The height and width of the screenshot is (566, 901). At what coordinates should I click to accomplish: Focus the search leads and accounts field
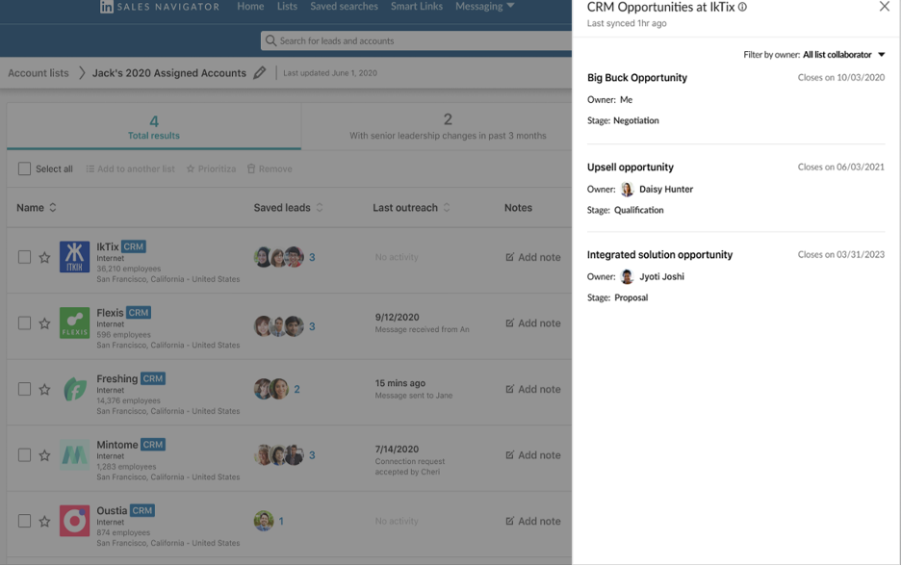416,40
